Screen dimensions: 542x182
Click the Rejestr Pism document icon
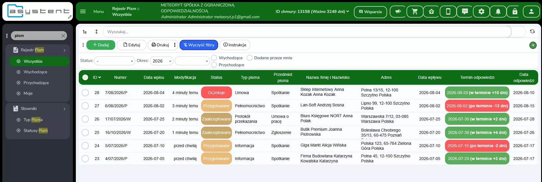(x=16, y=50)
